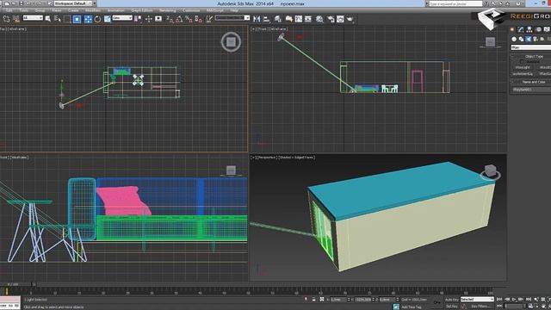Click the Select by Name icon
This screenshot has width=551, height=310.
pyautogui.click(x=58, y=19)
